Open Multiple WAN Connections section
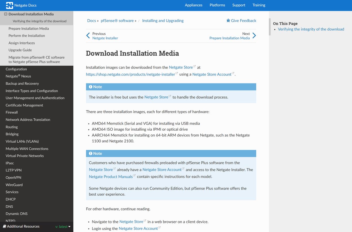Image resolution: width=352 pixels, height=232 pixels. pos(27,149)
